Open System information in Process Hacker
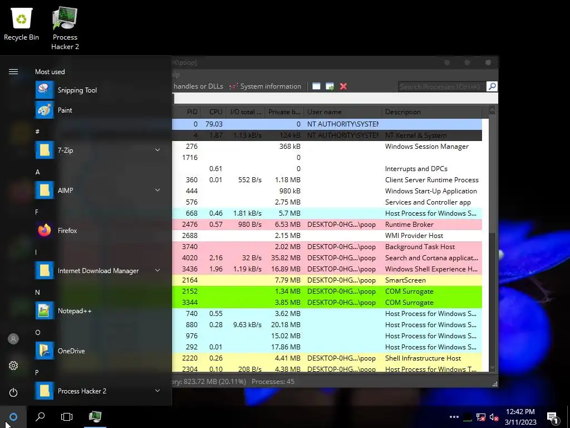This screenshot has width=570, height=428. [266, 86]
